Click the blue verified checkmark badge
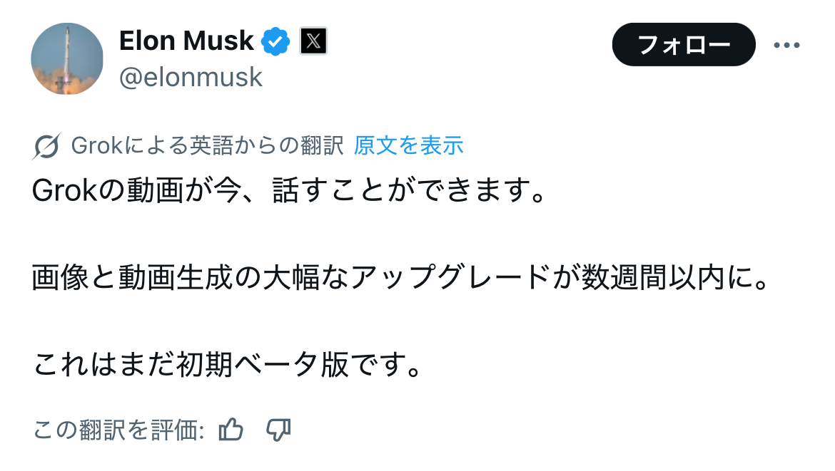 [275, 41]
